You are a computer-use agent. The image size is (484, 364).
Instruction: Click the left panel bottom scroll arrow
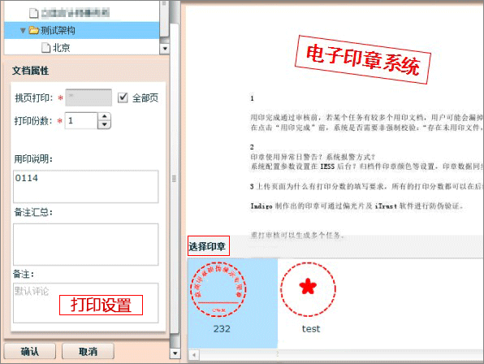click(x=175, y=353)
